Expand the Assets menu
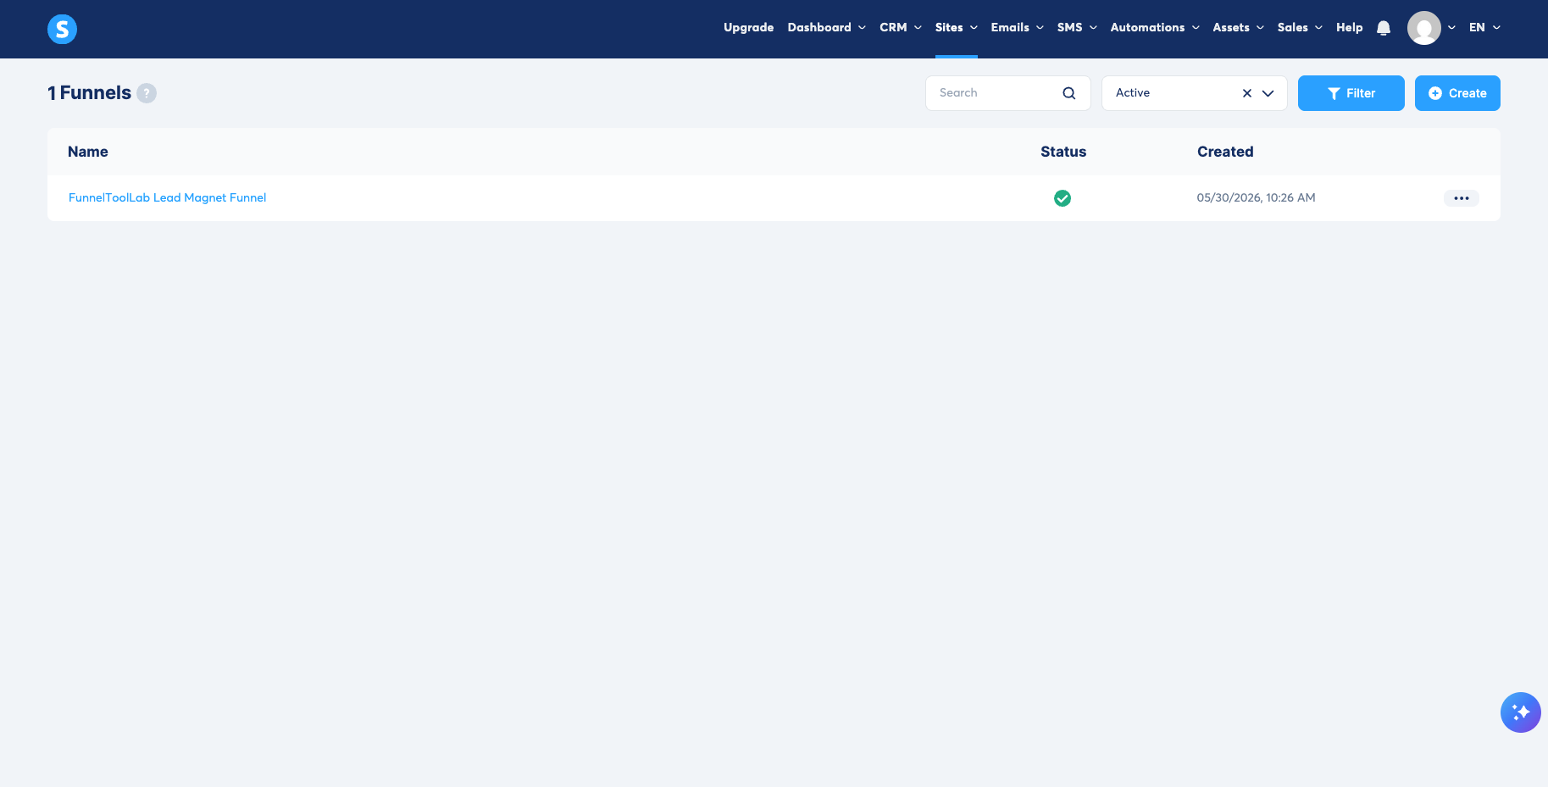Image resolution: width=1548 pixels, height=787 pixels. [x=1238, y=27]
